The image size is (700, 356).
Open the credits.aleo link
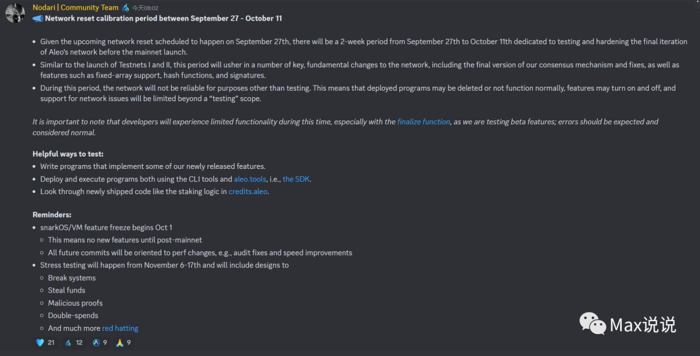coord(249,192)
